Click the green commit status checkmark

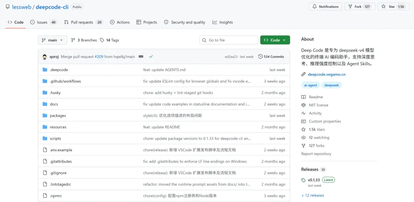[151, 56]
